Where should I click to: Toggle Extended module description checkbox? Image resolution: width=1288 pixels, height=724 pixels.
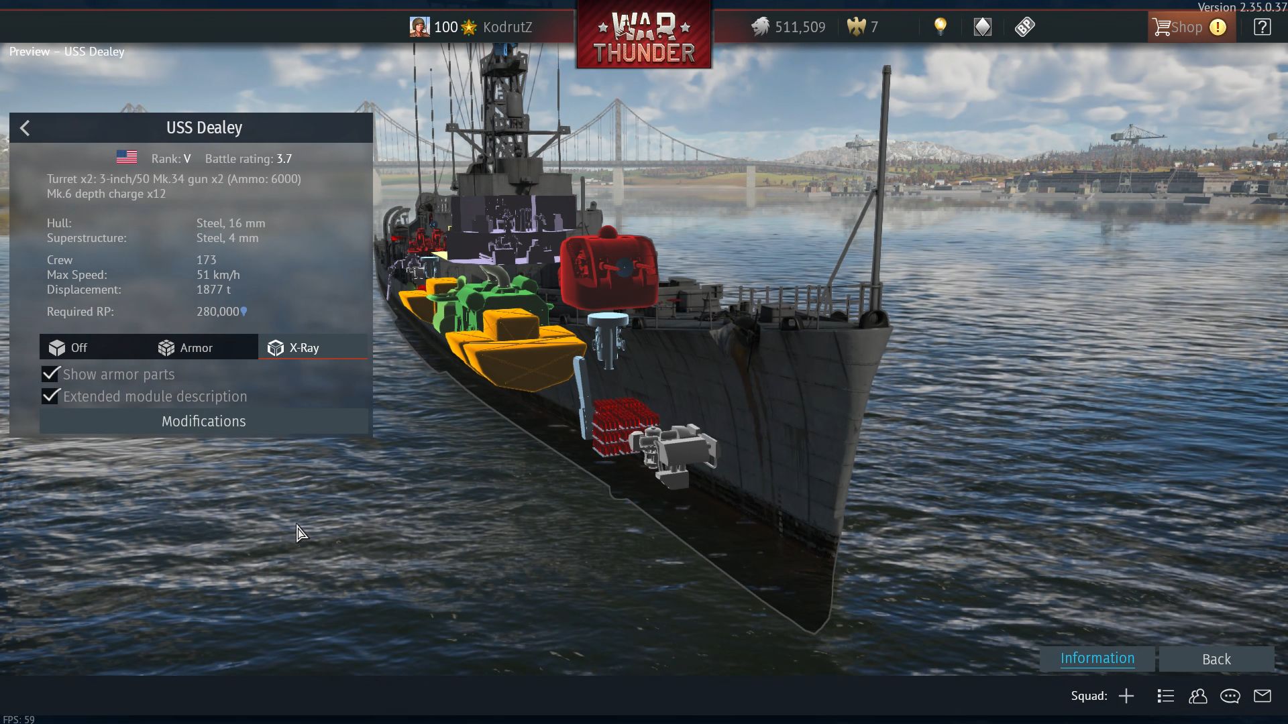click(50, 396)
